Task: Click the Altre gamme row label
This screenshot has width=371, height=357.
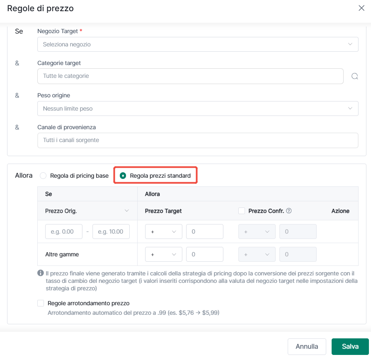Action: 62,254
